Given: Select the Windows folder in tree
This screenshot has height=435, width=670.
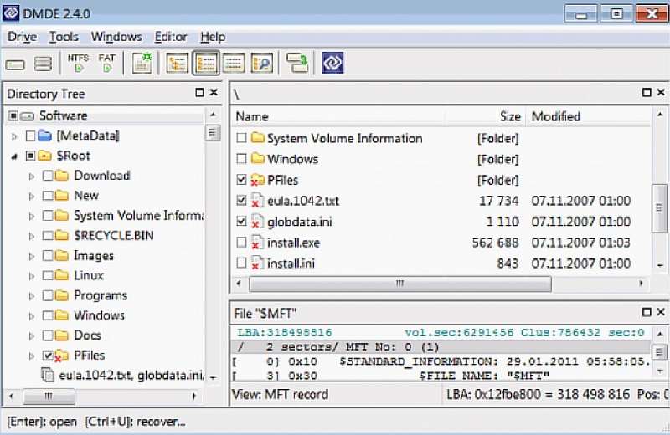Looking at the screenshot, I should pyautogui.click(x=99, y=315).
